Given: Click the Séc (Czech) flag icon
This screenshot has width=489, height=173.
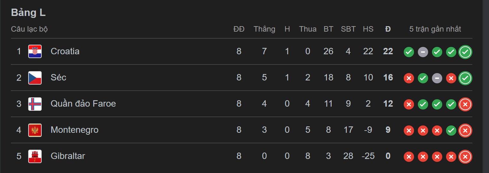Looking at the screenshot, I should pos(35,78).
